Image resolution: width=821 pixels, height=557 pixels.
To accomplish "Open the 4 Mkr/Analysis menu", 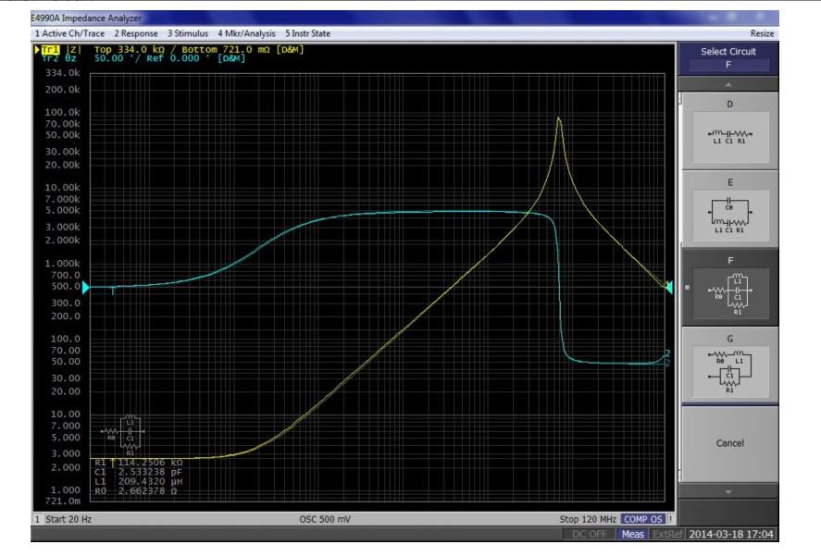I will coord(246,33).
